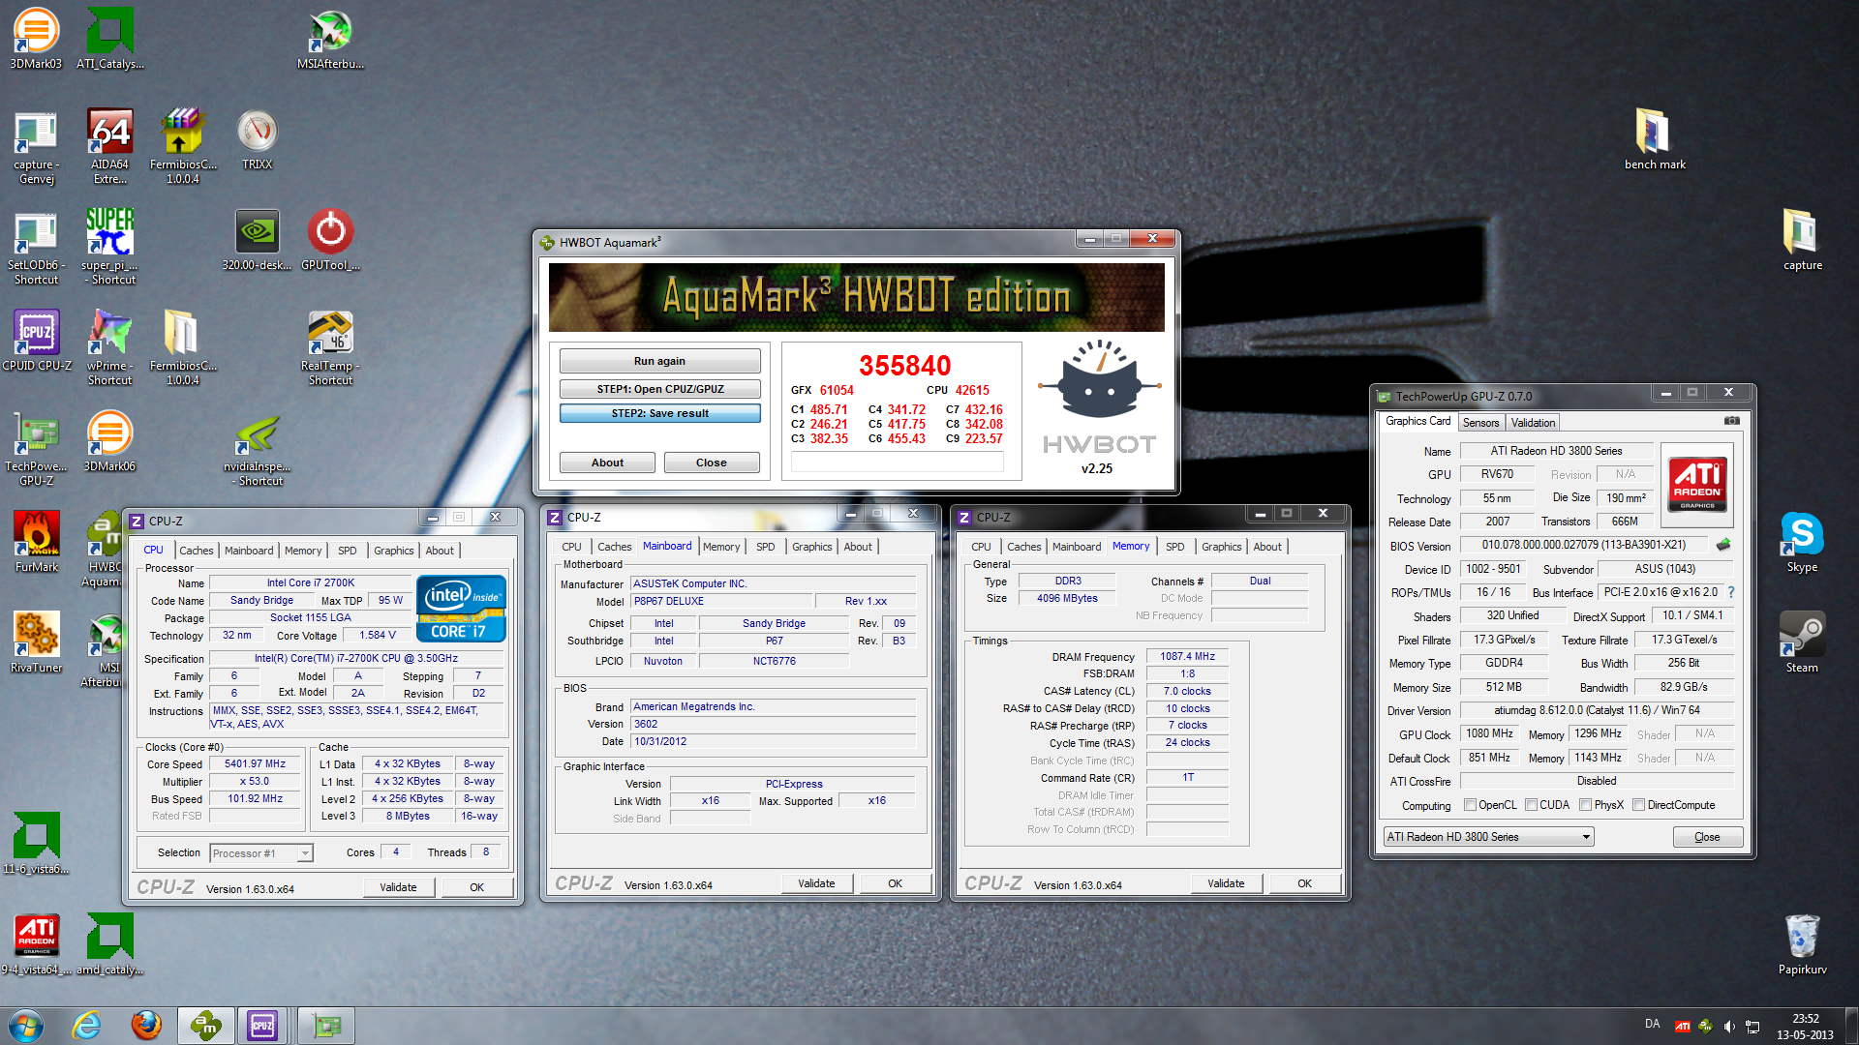Click the Bus Interface question mark in GPU-Z

[x=1731, y=592]
